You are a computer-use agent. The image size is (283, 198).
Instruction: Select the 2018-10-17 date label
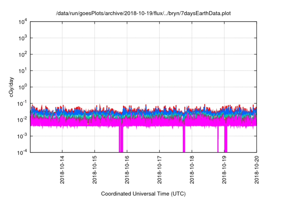pos(159,170)
